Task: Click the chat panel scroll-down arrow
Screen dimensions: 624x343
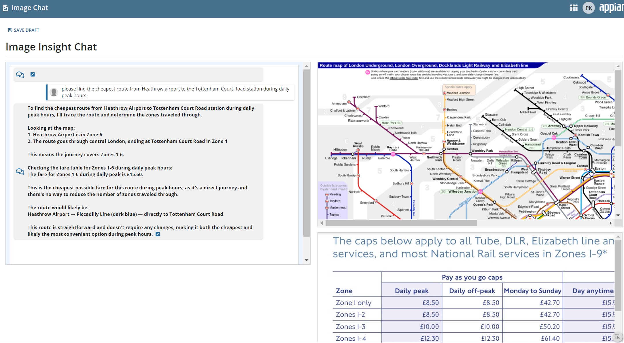Action: [307, 260]
